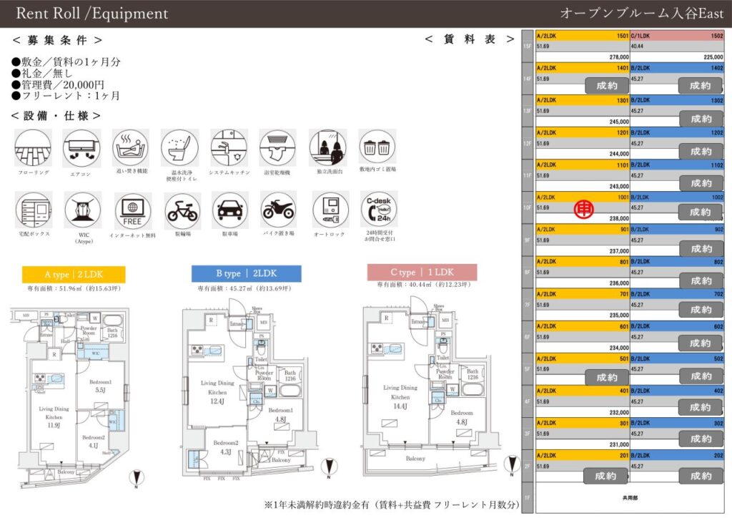Click the garbage area (敷地内ゴミ置場) icon
The height and width of the screenshot is (518, 732).
tap(377, 147)
